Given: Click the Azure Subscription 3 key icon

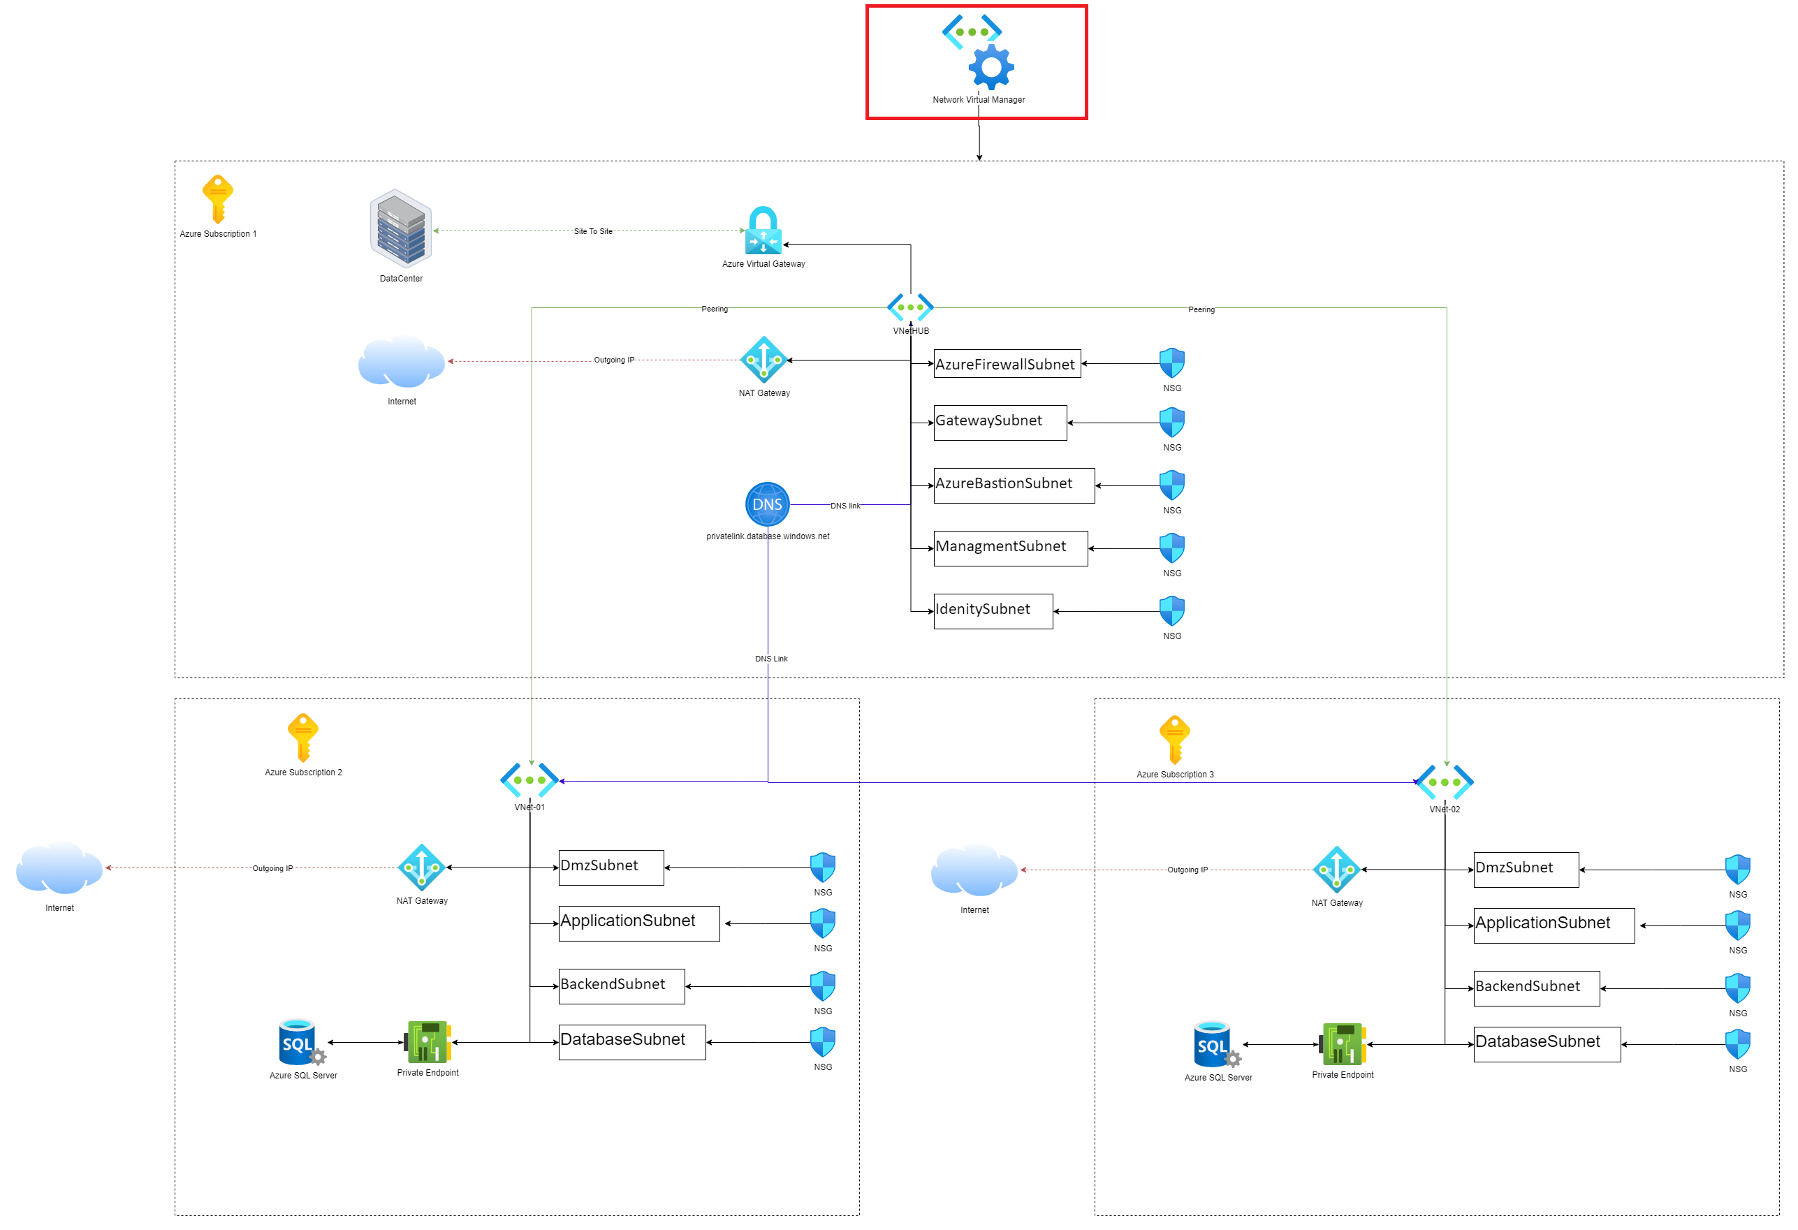Looking at the screenshot, I should click(x=1174, y=740).
